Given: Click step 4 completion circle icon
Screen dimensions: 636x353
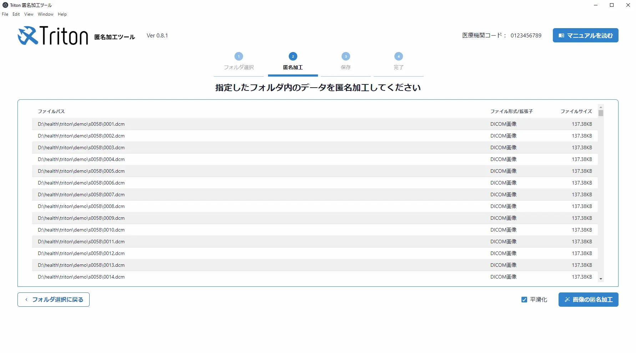Looking at the screenshot, I should pos(399,56).
